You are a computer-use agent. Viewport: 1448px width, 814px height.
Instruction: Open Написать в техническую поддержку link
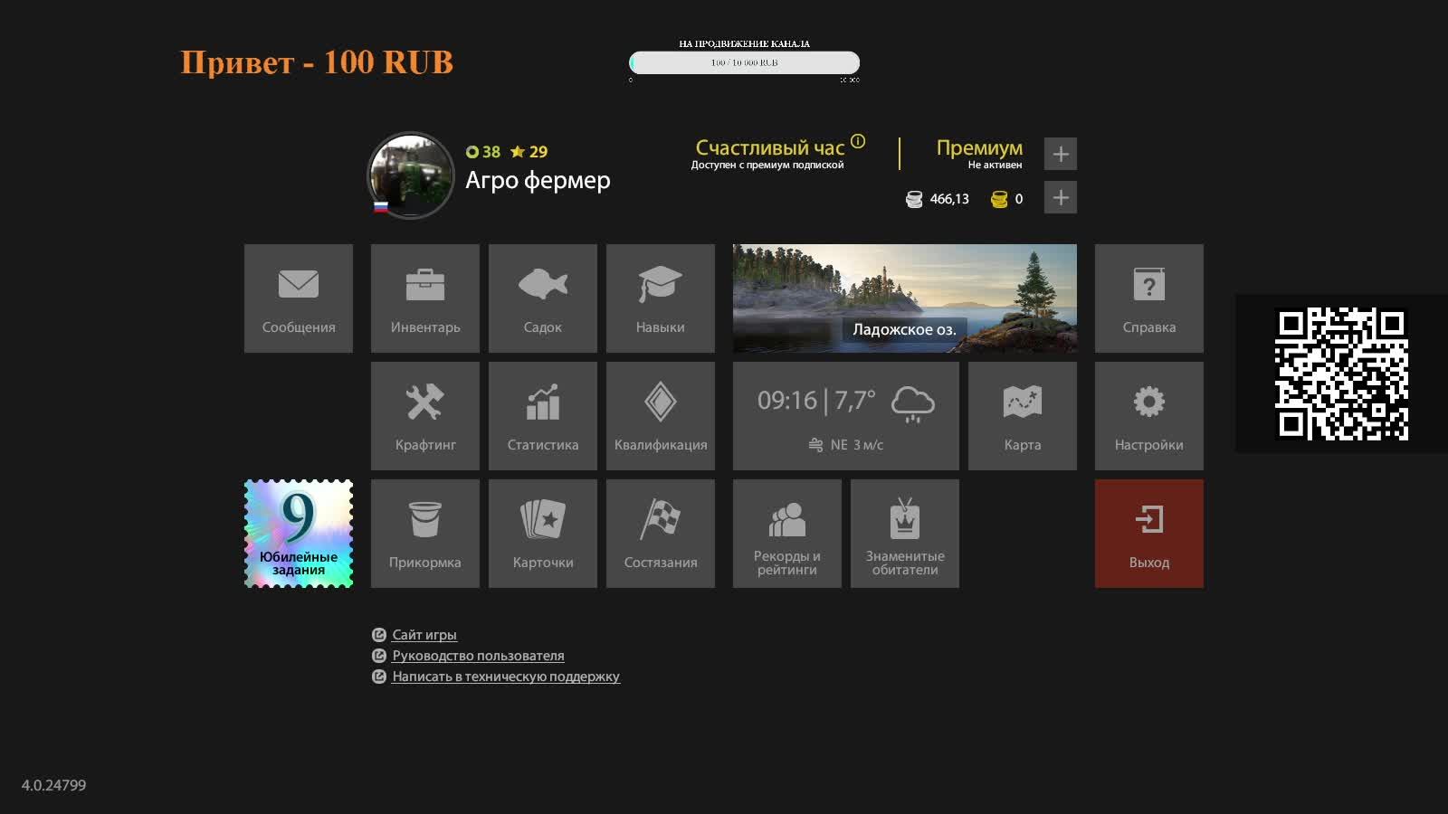[506, 677]
